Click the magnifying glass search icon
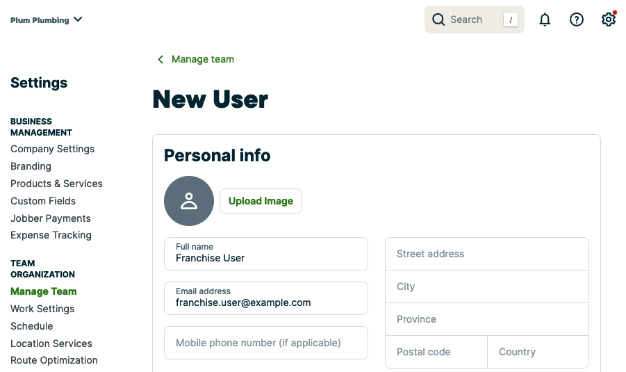 coord(438,19)
